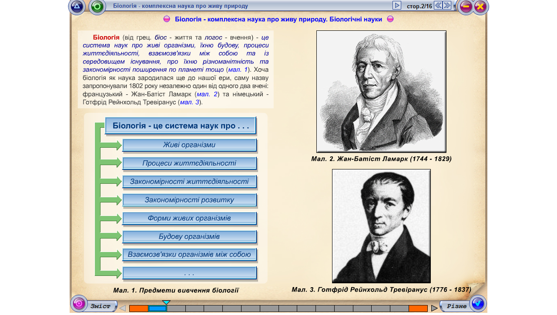Select the 'Будову організмів' box

click(189, 236)
